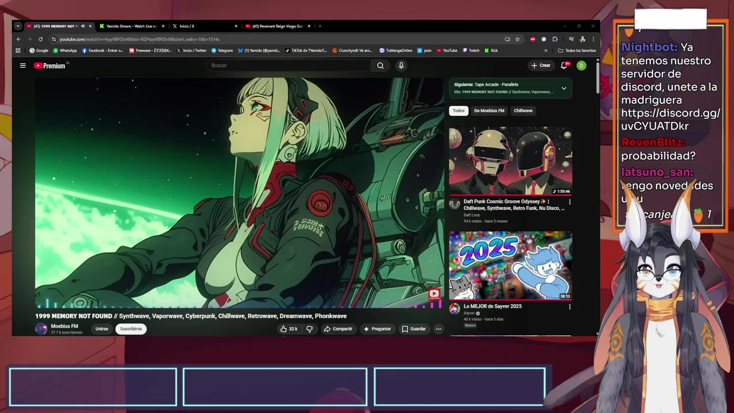
Task: Click the YouTube page vertical scrollbar
Action: [x=598, y=77]
